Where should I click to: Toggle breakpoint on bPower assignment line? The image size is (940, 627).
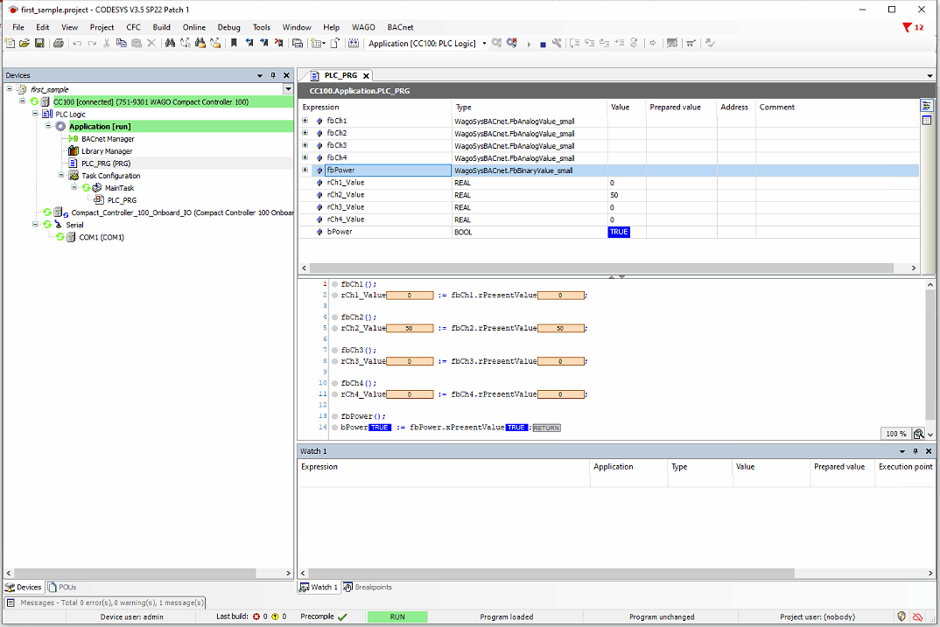pos(334,428)
